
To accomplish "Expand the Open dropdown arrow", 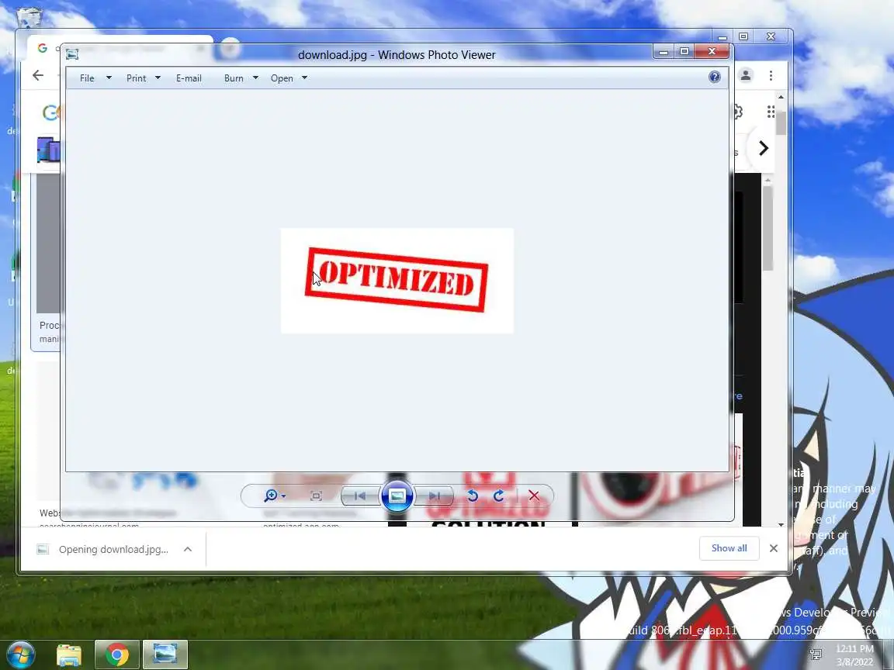I will point(304,78).
